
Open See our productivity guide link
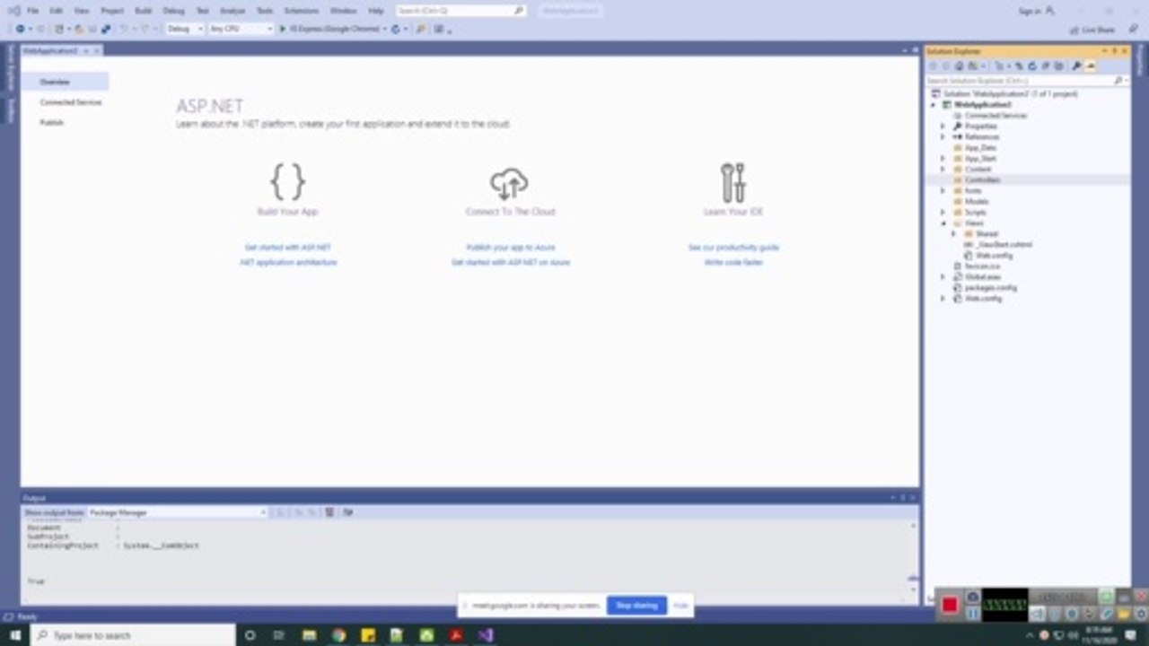coord(733,247)
